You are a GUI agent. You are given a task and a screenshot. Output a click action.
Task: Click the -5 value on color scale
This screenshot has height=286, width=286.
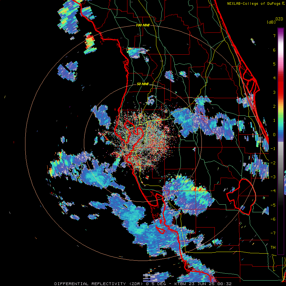pyautogui.click(x=273, y=205)
